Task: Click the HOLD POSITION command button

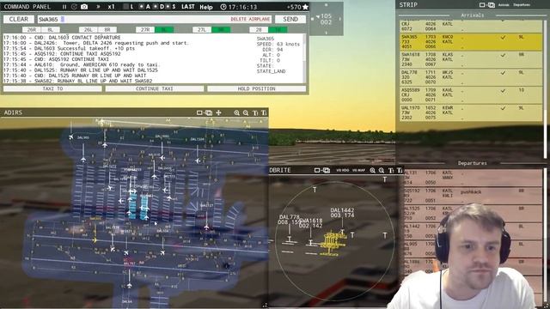Action: [x=256, y=88]
